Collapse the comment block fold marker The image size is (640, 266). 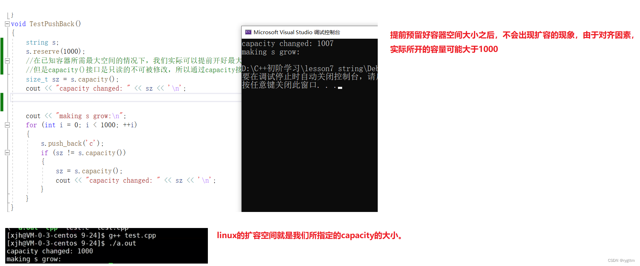7,61
